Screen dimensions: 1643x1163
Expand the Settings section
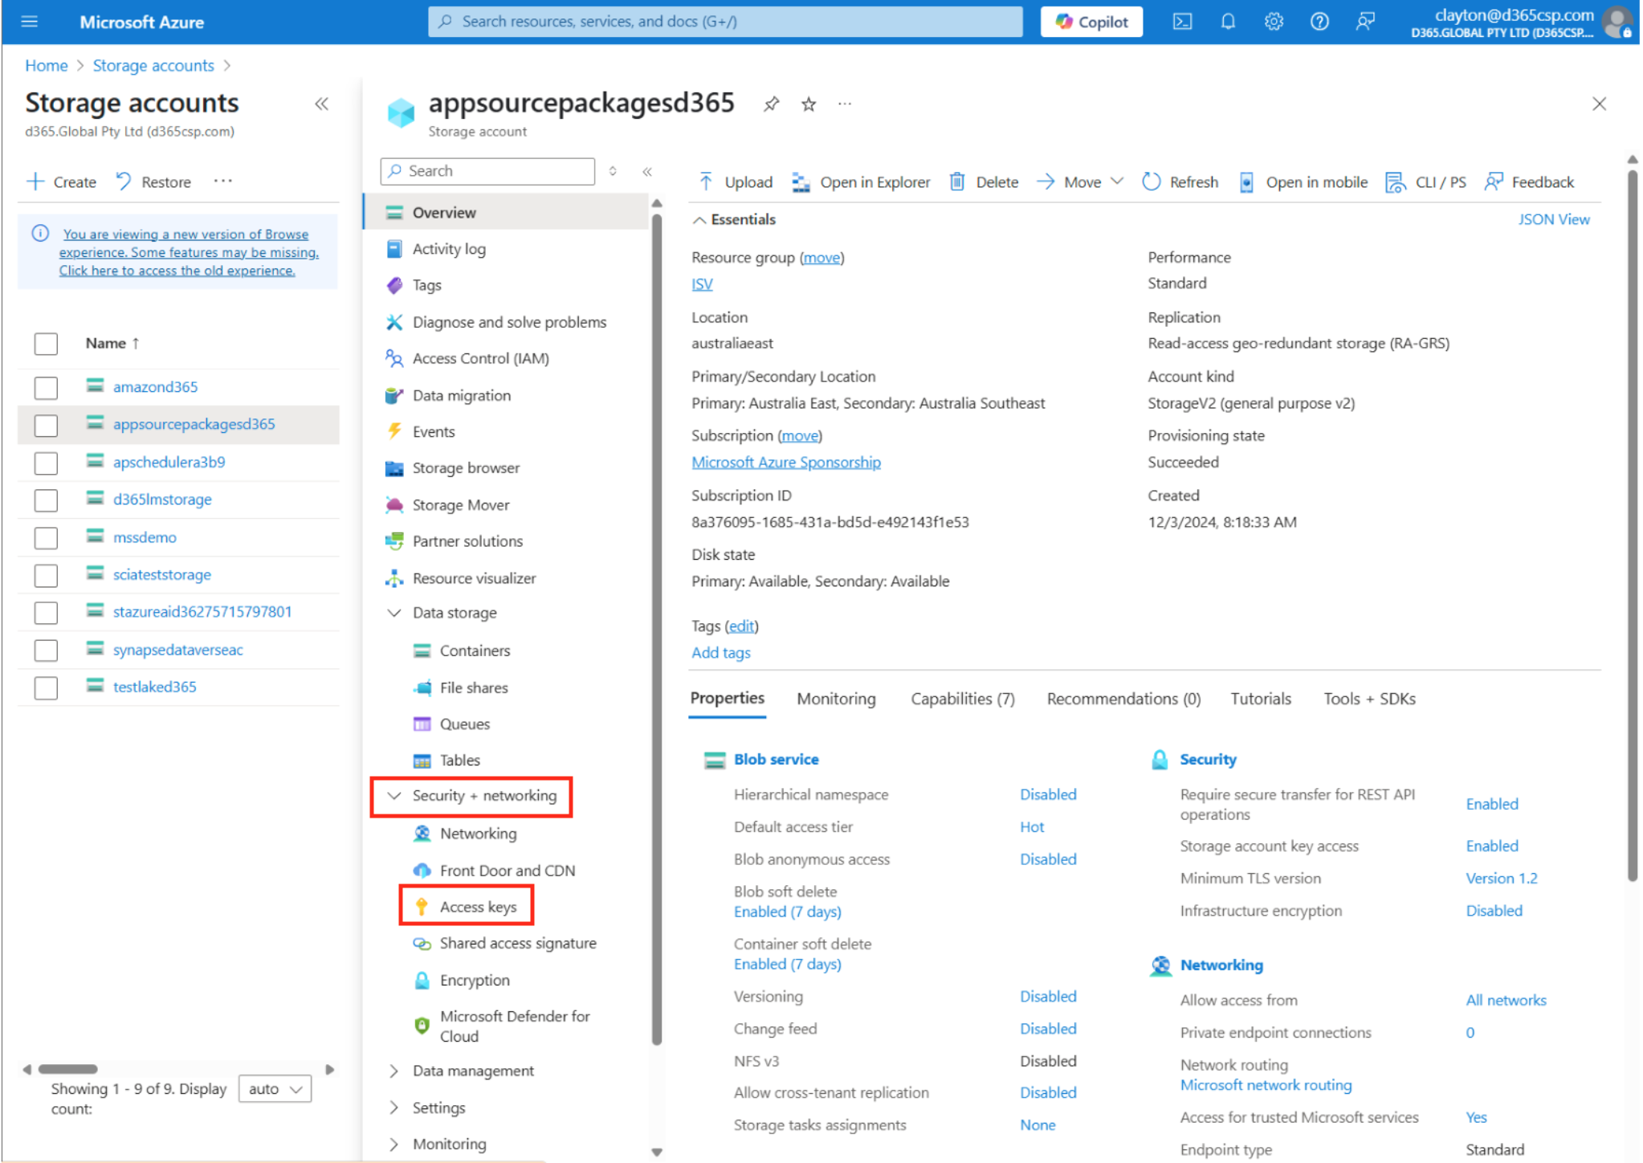(x=393, y=1108)
